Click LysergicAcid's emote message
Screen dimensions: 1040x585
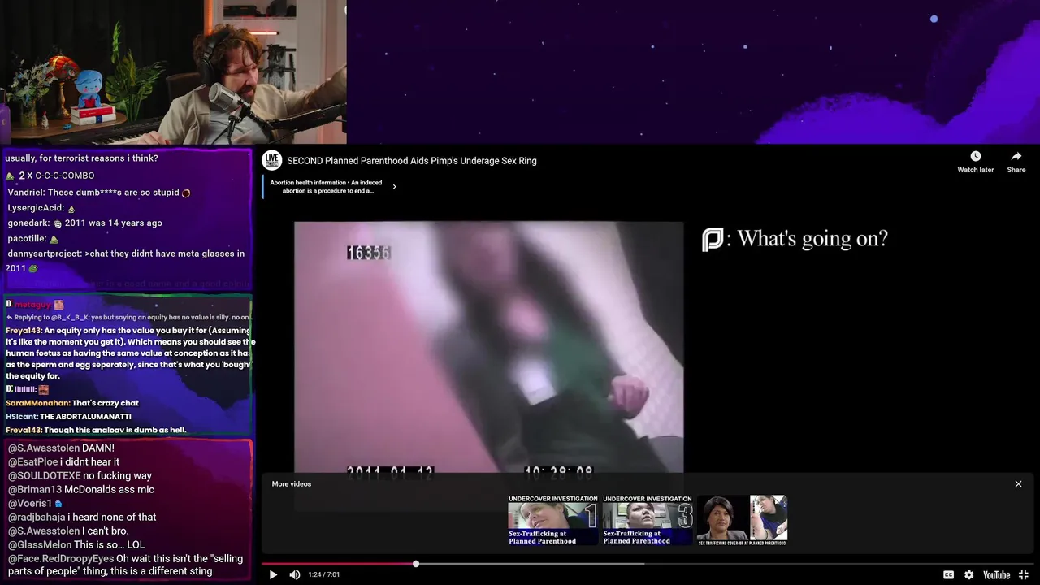(41, 208)
